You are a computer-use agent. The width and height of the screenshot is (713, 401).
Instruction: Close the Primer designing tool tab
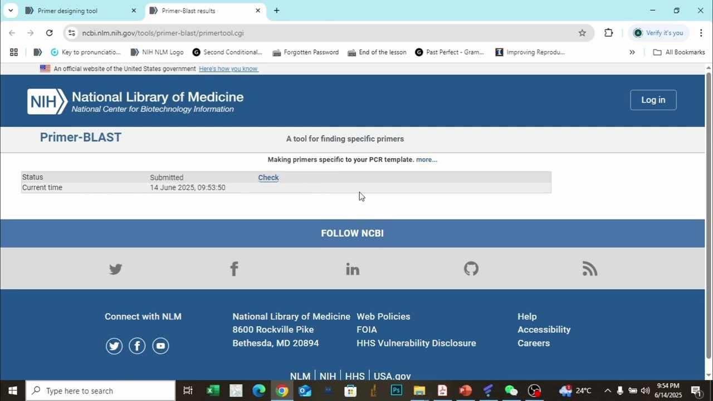pyautogui.click(x=134, y=11)
